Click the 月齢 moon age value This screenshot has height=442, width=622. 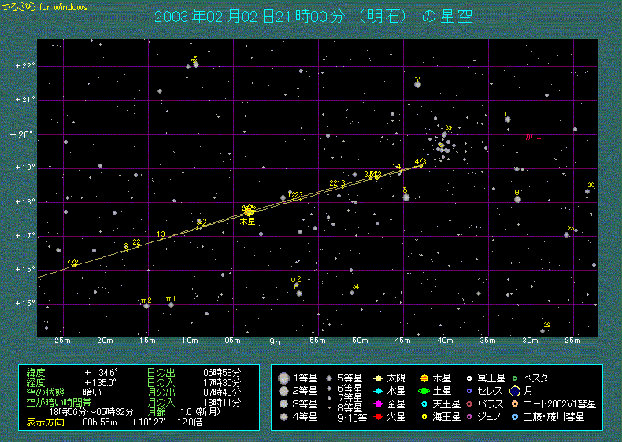189,412
